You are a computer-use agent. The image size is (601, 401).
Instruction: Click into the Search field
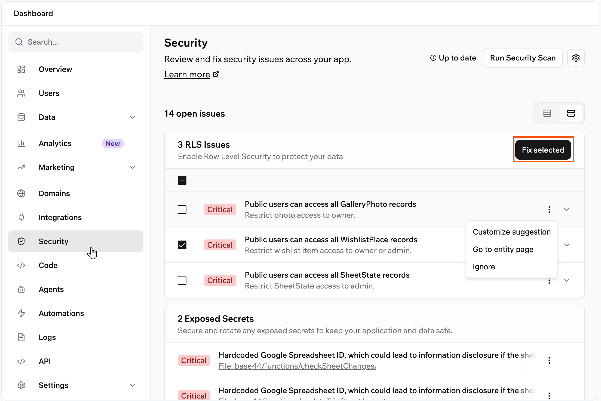point(76,42)
